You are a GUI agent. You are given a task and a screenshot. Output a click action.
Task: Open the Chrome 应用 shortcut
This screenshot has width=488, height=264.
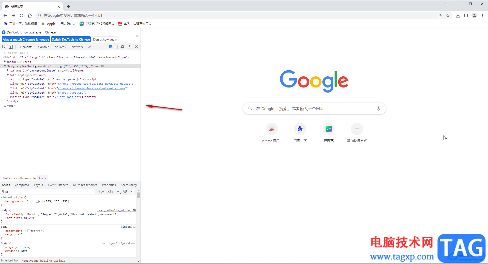(271, 133)
